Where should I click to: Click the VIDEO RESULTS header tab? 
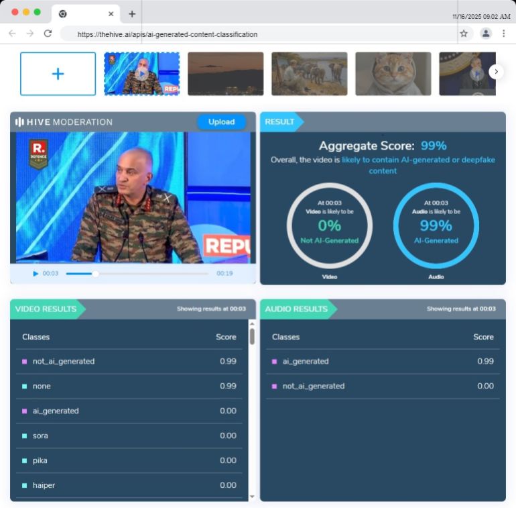(46, 309)
